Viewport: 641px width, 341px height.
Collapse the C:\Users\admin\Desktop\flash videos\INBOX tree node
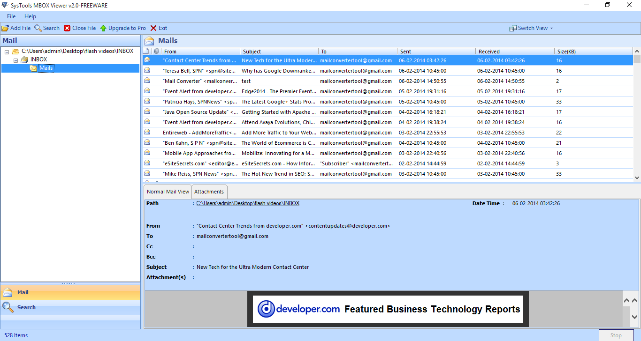[7, 52]
